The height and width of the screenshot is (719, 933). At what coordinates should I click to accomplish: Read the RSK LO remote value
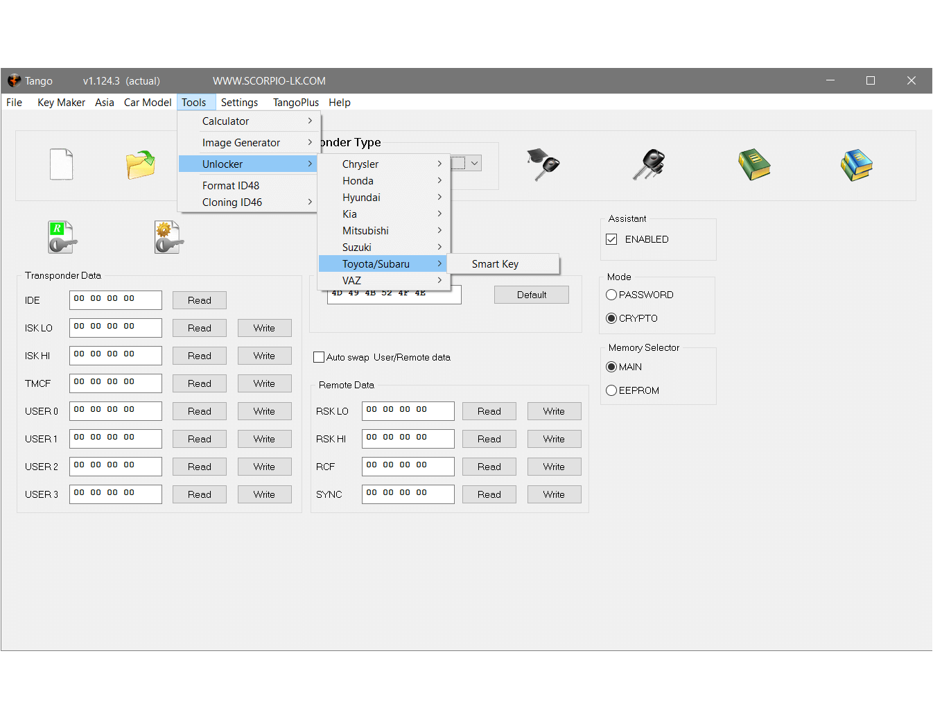tap(489, 411)
